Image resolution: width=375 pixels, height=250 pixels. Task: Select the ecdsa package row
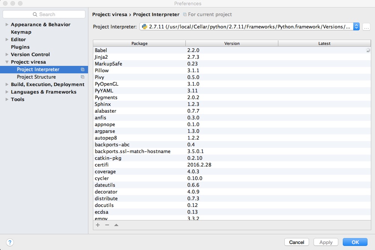pos(232,212)
